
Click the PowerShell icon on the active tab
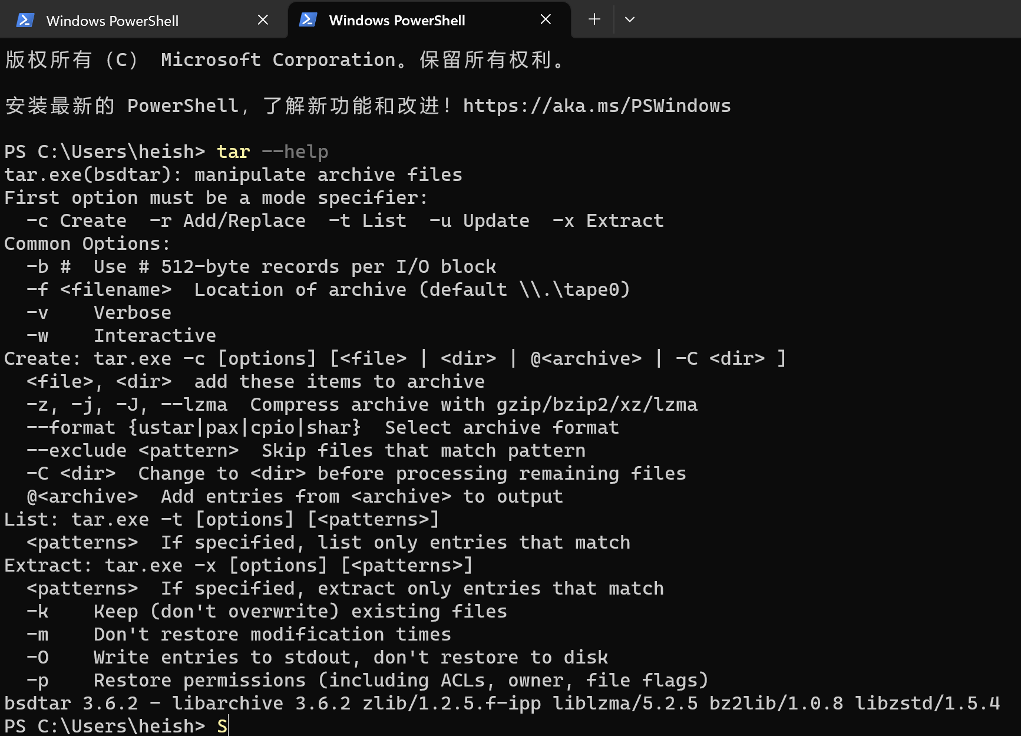coord(308,19)
